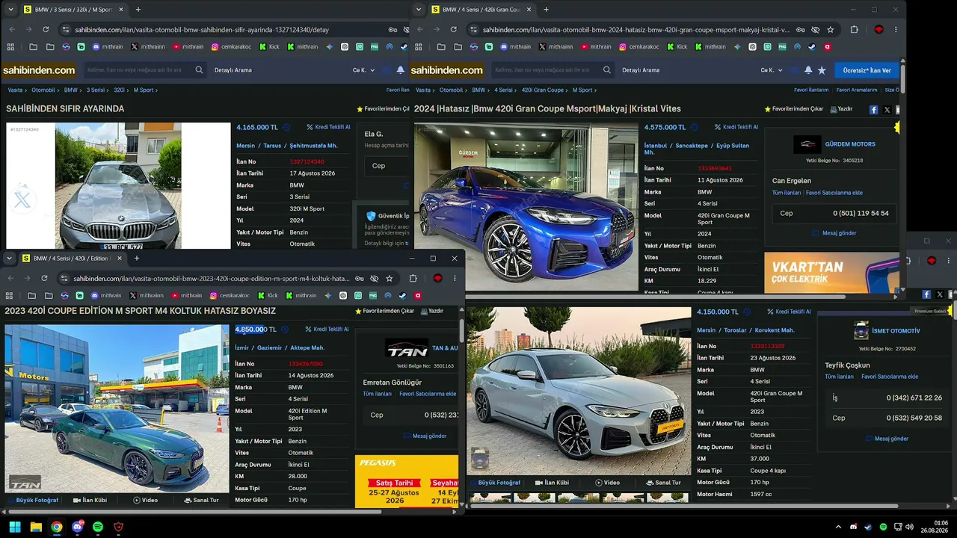The width and height of the screenshot is (957, 538).
Task: Open the Steam bookmark in the Gran Coupe window
Action: 811,46
